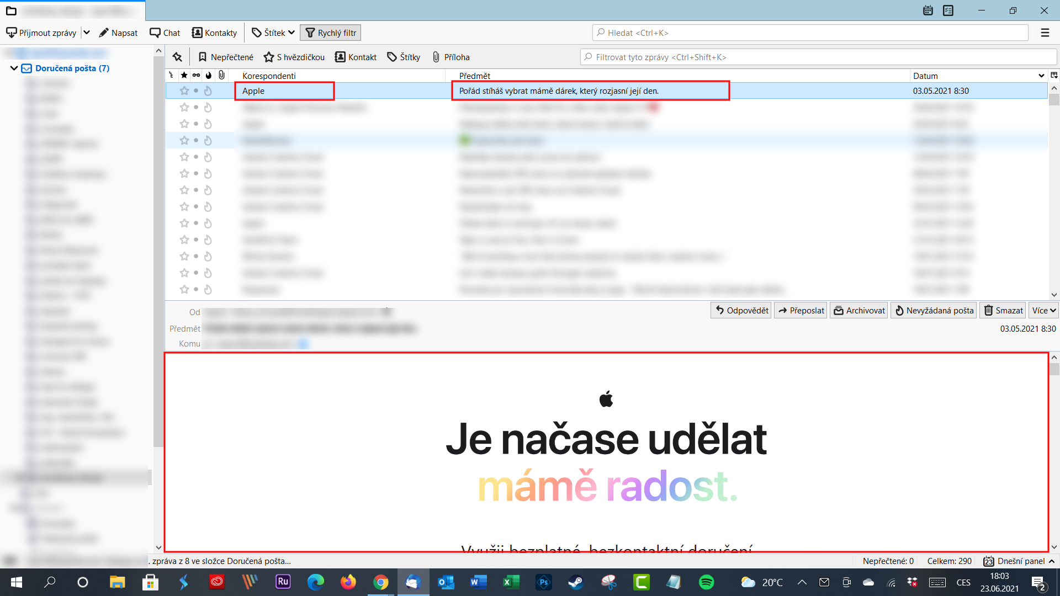Click the Filtrovat tyto zprávy field

point(818,57)
